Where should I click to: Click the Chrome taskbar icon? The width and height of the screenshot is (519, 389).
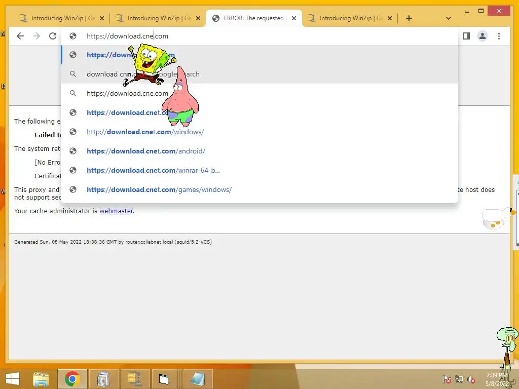pyautogui.click(x=72, y=379)
